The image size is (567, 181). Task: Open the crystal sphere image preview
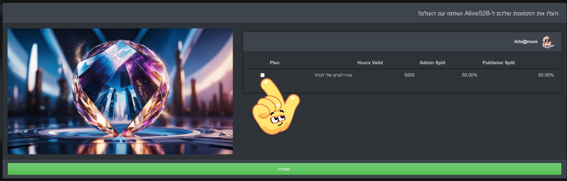[x=120, y=91]
